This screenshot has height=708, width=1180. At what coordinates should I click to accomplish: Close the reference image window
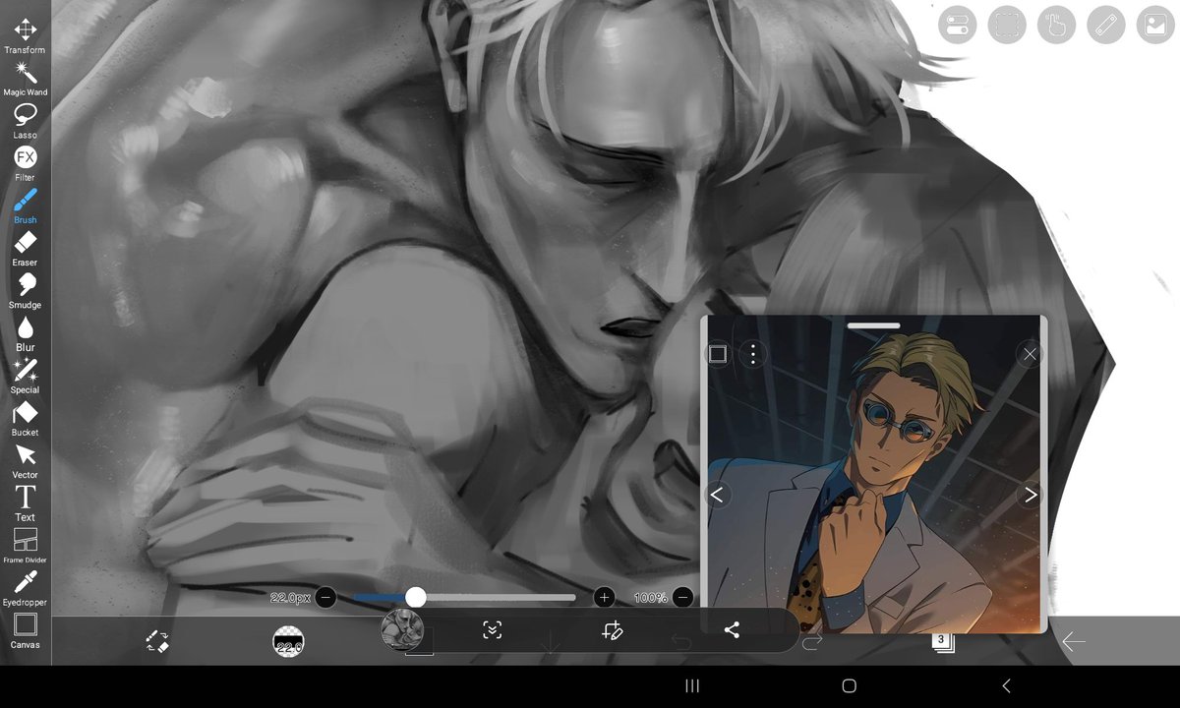click(1029, 354)
